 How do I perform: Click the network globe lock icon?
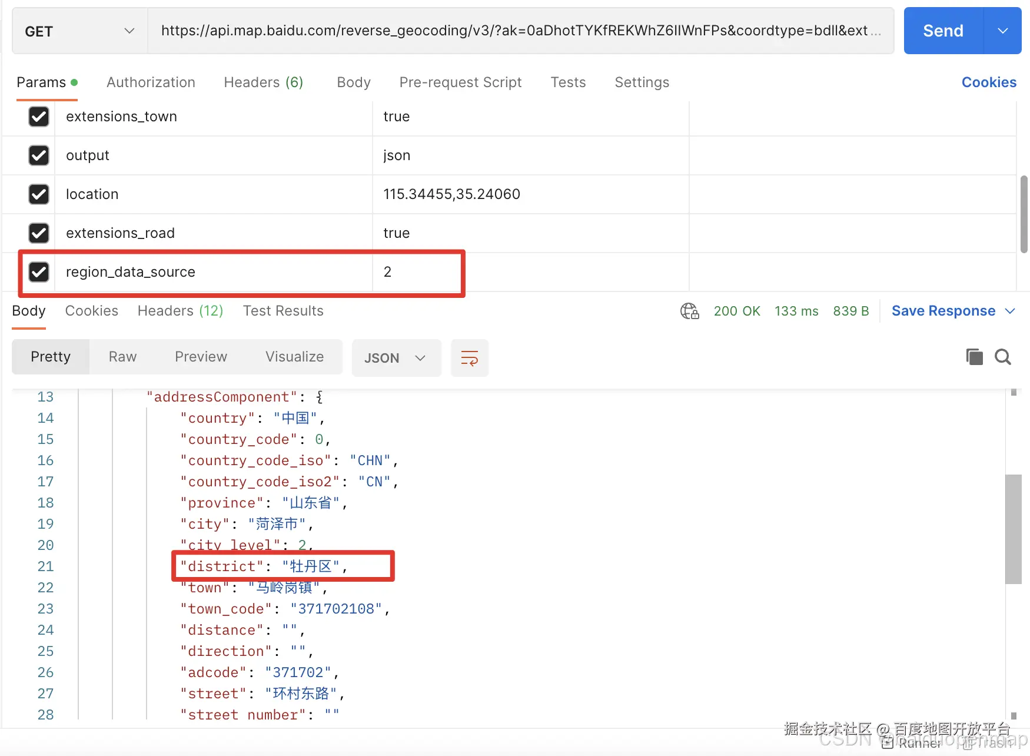[689, 311]
